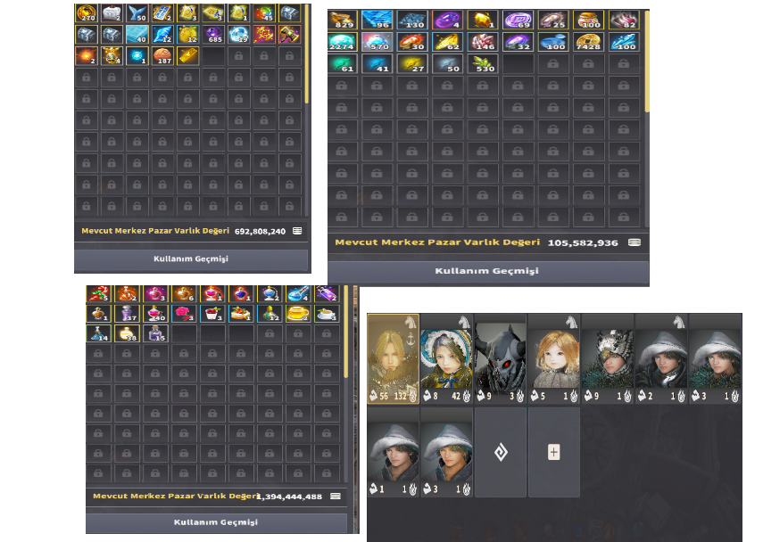The width and height of the screenshot is (763, 542).
Task: Select the item stack showing 829
Action: (343, 21)
